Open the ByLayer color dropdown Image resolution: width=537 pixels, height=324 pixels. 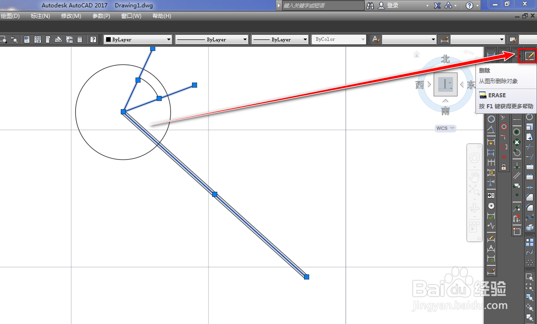(x=137, y=39)
